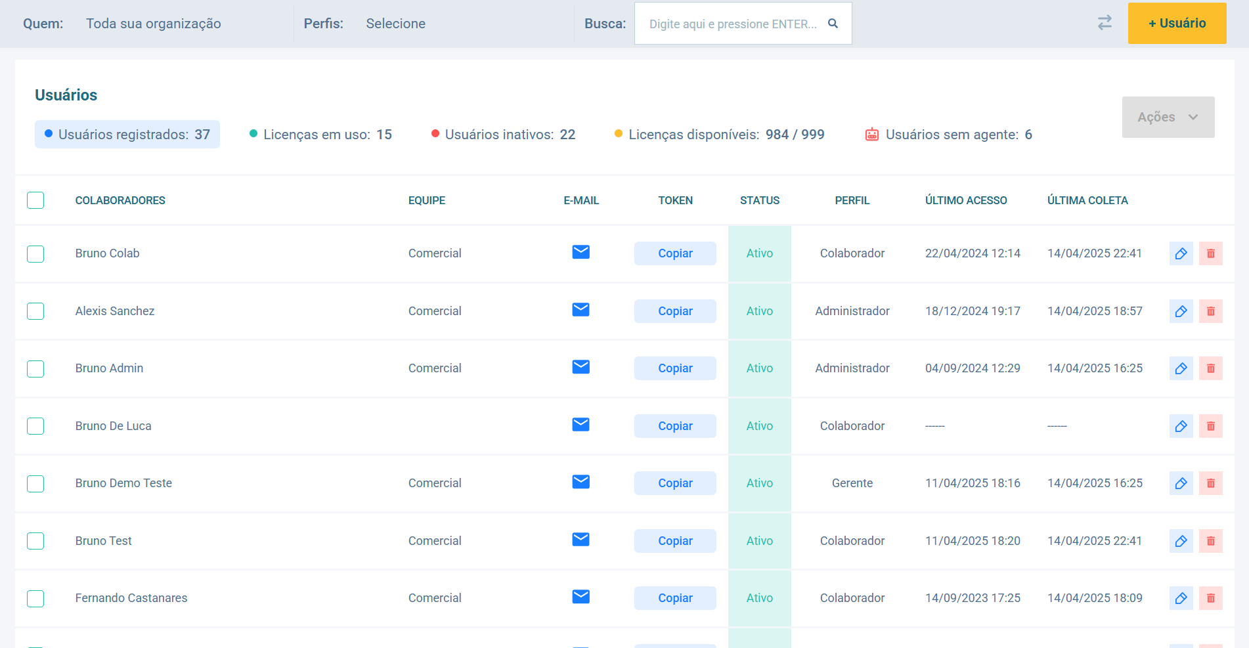Select the Usuários registrados filter
This screenshot has height=648, width=1249.
(x=127, y=135)
